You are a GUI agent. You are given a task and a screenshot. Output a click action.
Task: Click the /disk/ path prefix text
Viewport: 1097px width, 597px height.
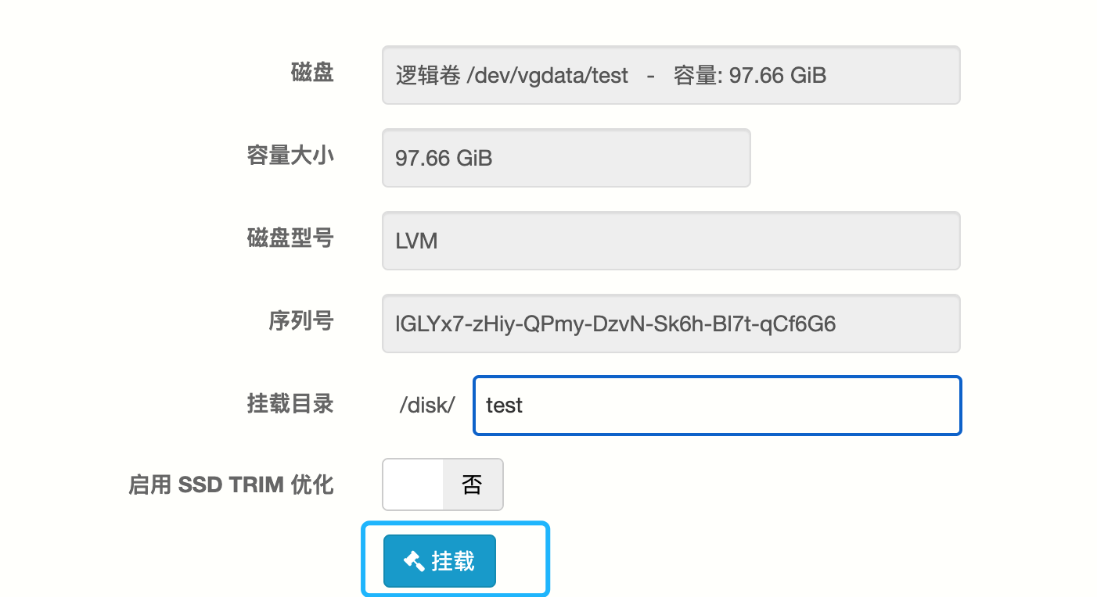(426, 406)
